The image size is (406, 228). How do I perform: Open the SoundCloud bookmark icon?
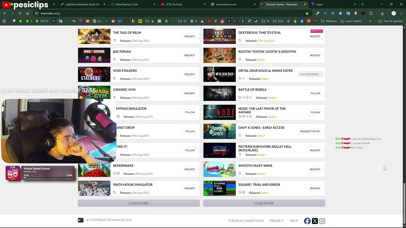309,21
